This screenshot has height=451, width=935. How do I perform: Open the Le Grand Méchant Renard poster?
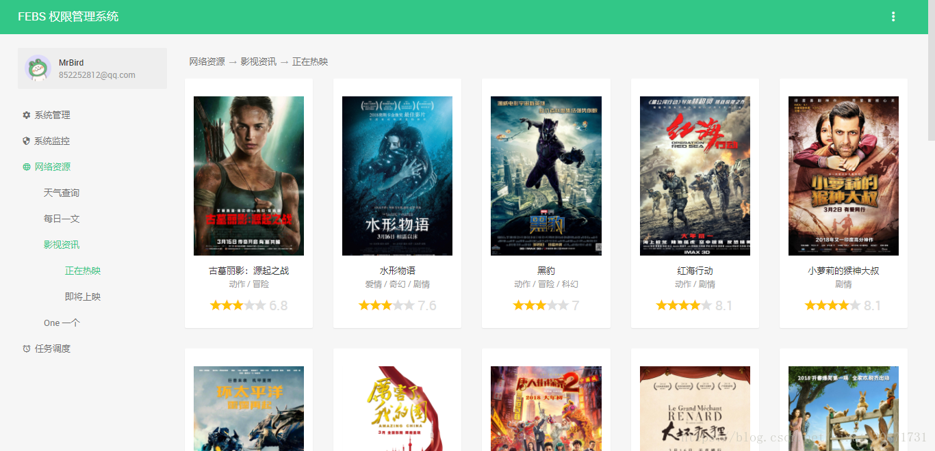click(x=695, y=409)
